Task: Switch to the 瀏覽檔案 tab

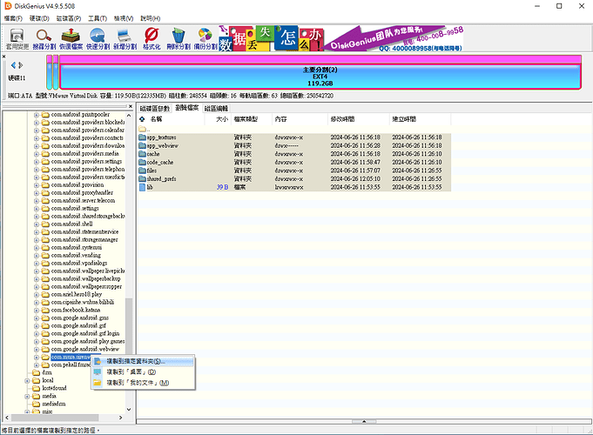Action: 187,108
